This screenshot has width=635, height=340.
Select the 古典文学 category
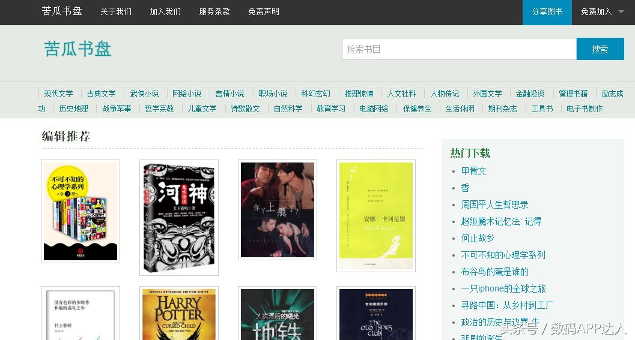(102, 94)
